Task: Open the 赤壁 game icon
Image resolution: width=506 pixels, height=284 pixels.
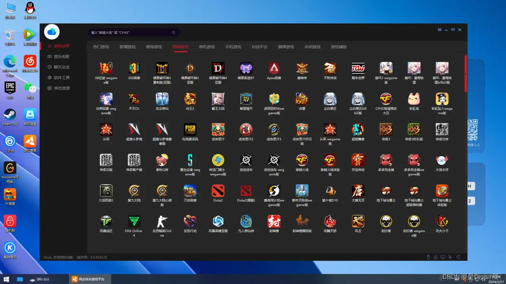Action: pos(302,99)
